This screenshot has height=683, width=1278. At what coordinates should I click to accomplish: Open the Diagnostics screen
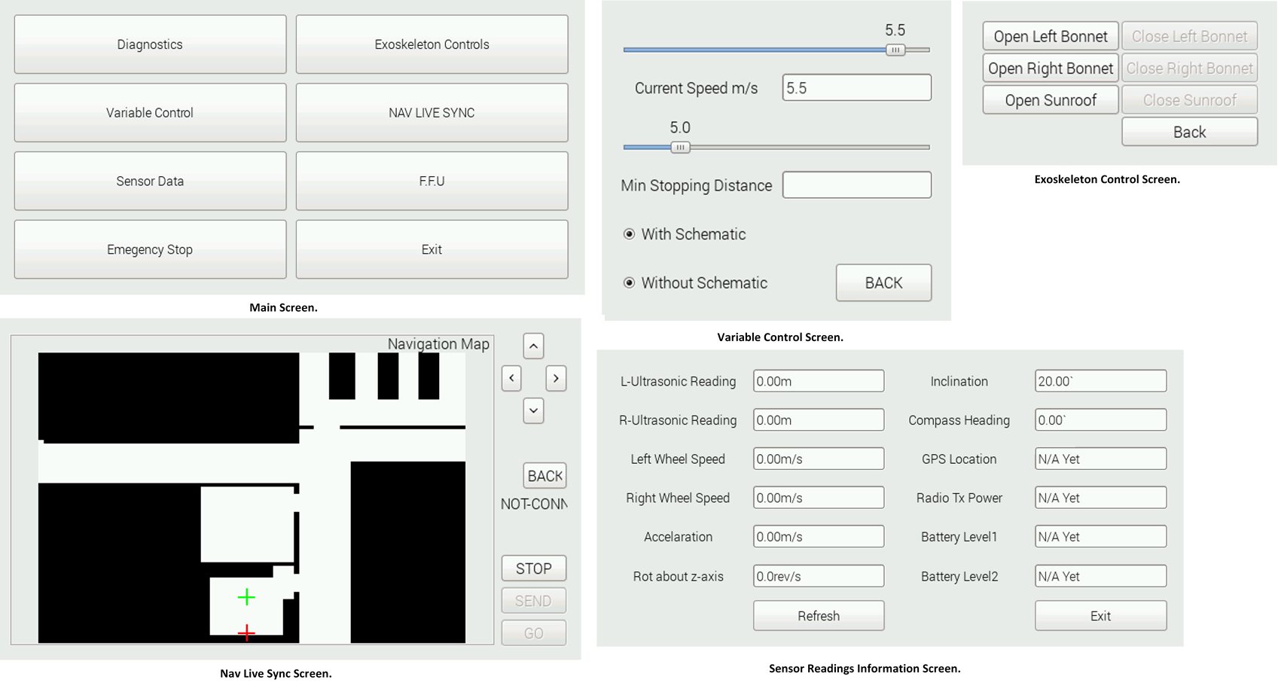150,44
